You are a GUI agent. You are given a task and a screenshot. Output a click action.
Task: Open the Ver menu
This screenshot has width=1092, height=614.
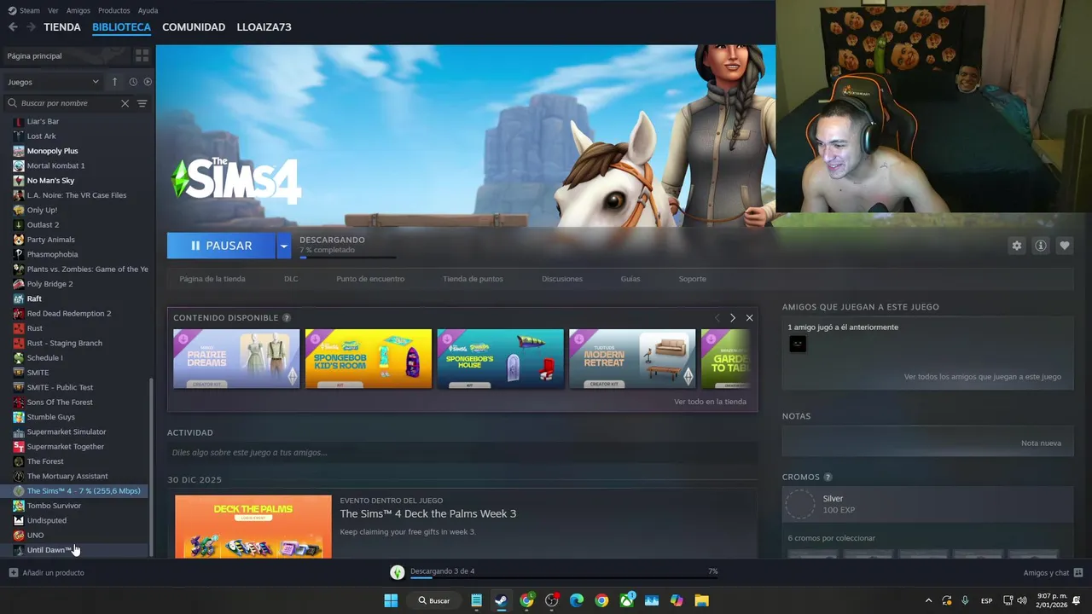click(53, 10)
